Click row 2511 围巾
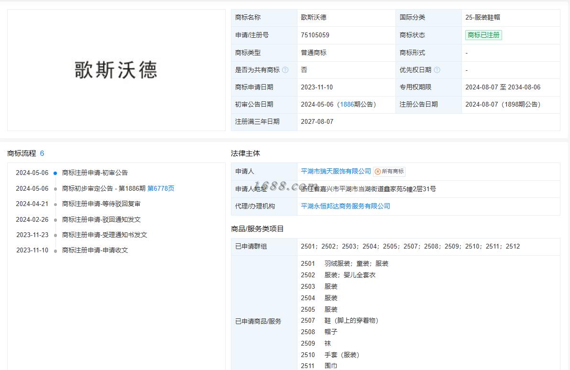This screenshot has height=370, width=570. click(319, 366)
